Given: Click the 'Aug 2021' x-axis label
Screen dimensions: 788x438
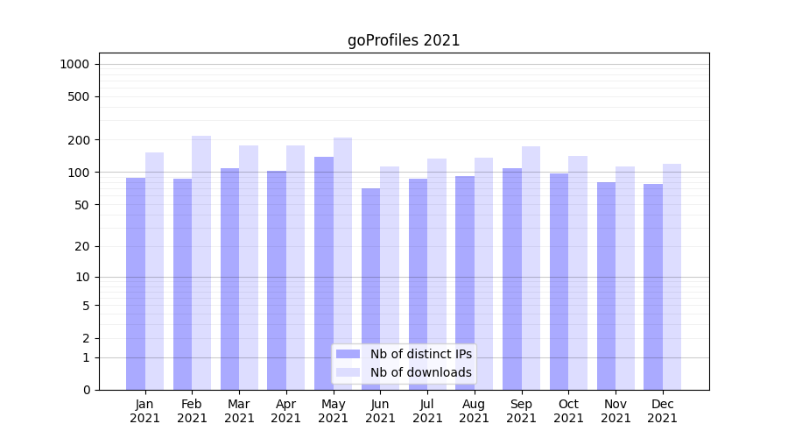Looking at the screenshot, I should pyautogui.click(x=475, y=411).
